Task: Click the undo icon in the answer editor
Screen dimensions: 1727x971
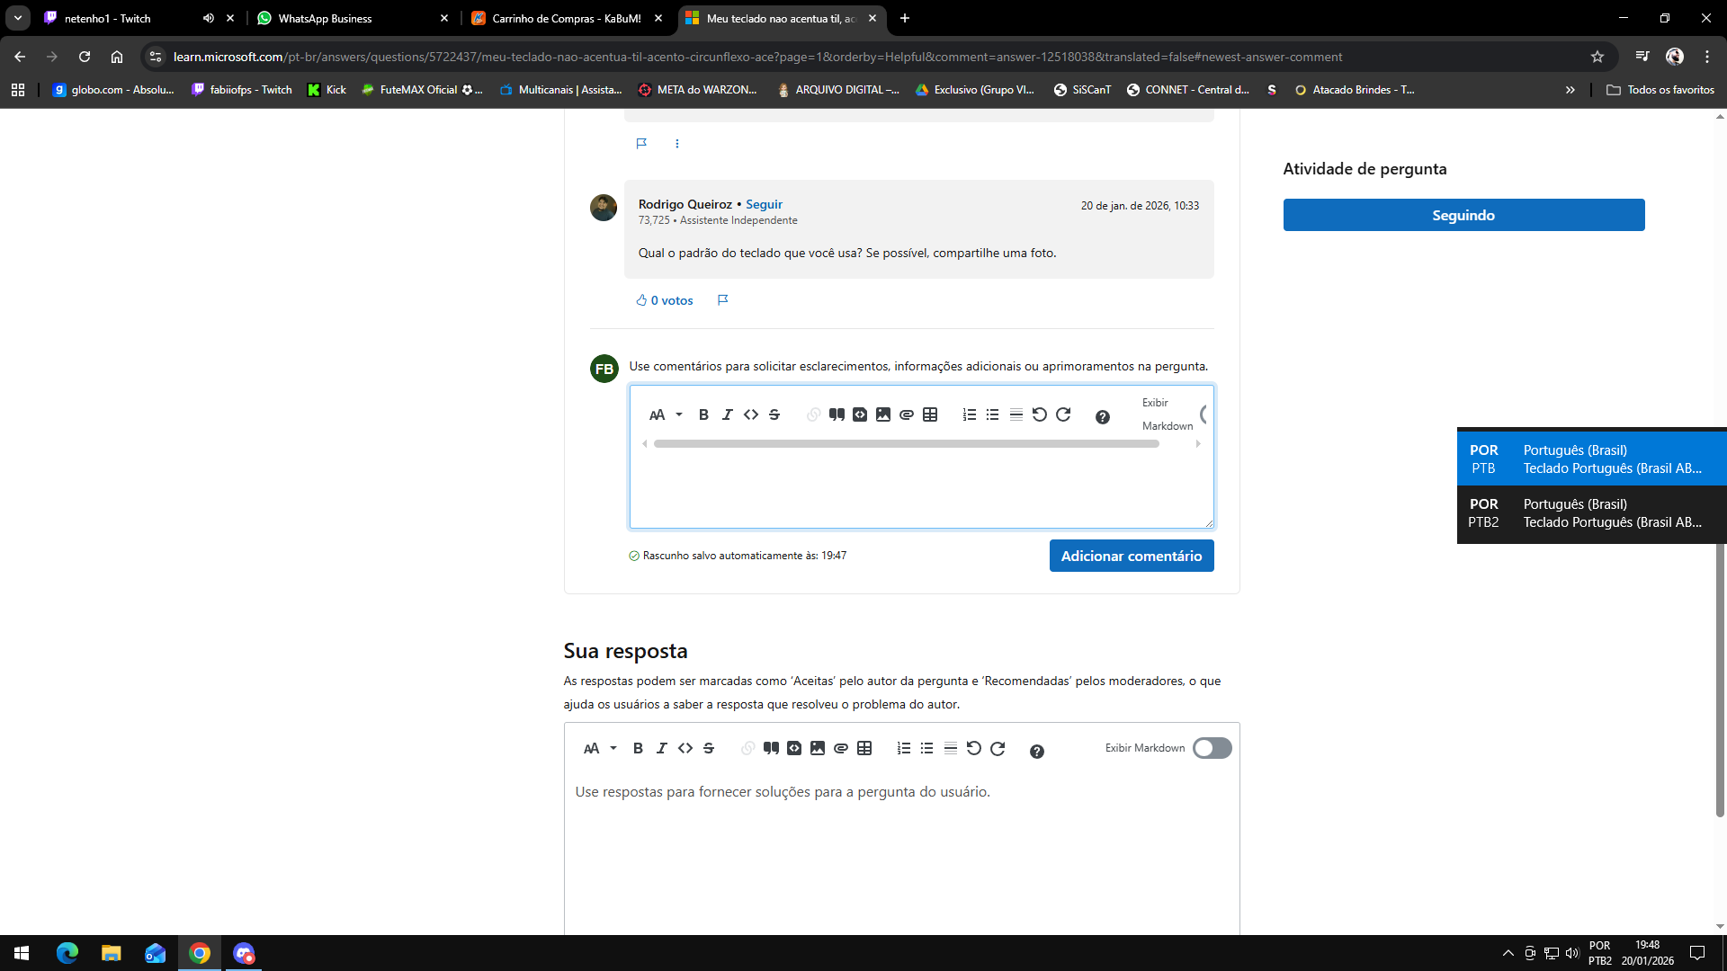Action: coord(973,748)
